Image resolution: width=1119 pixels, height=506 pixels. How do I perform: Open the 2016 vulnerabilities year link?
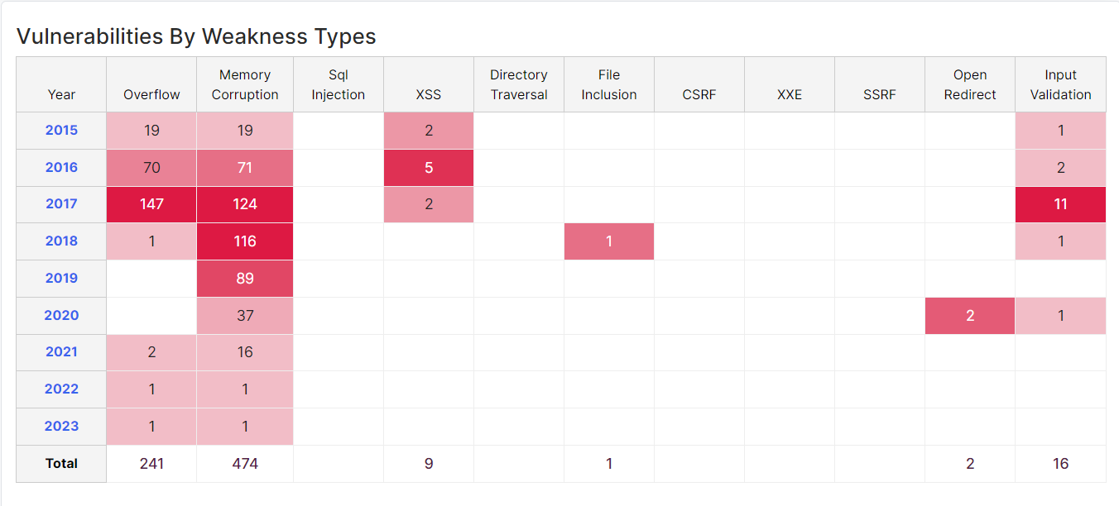pyautogui.click(x=60, y=167)
